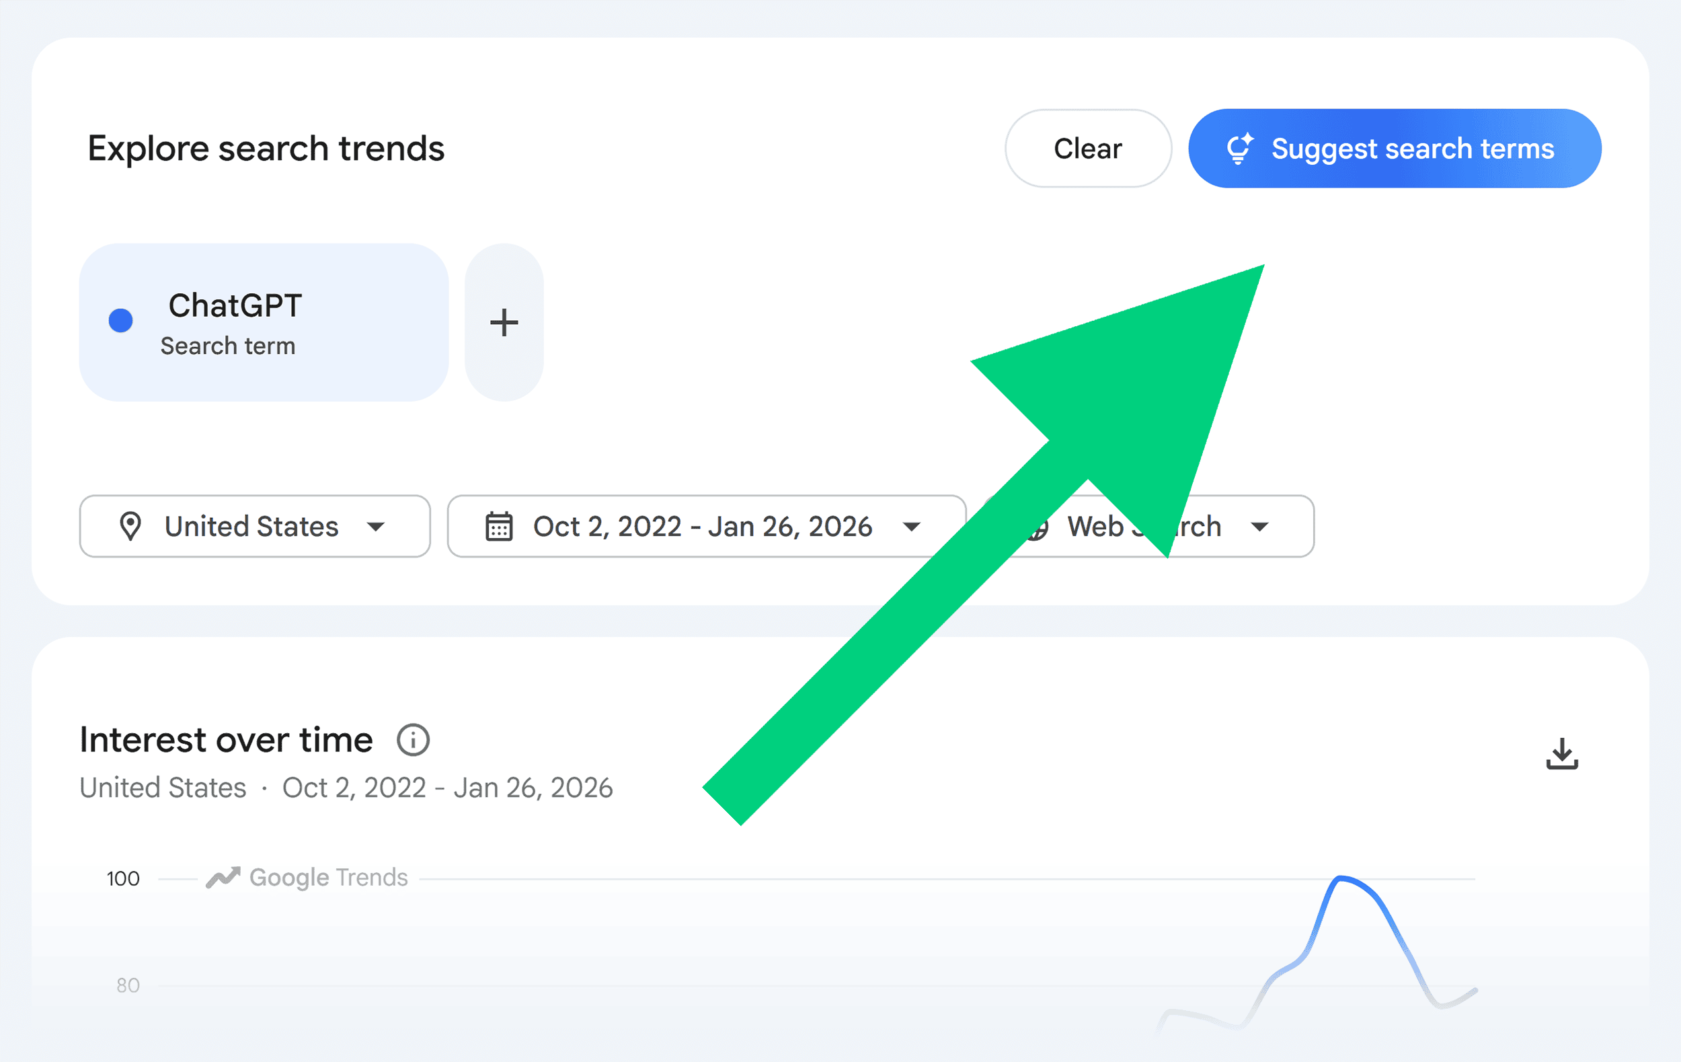Click the United States label under Interest over time
Viewport: 1681px width, 1062px height.
click(x=163, y=787)
